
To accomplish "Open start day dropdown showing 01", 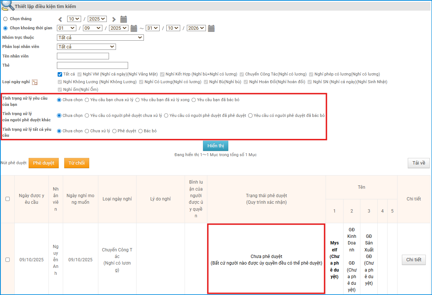I will (66, 28).
